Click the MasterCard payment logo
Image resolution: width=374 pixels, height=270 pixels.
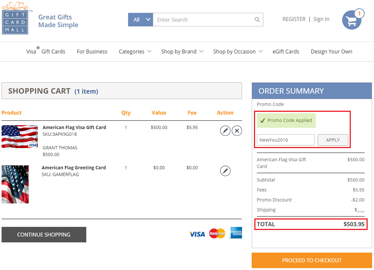coord(217,233)
